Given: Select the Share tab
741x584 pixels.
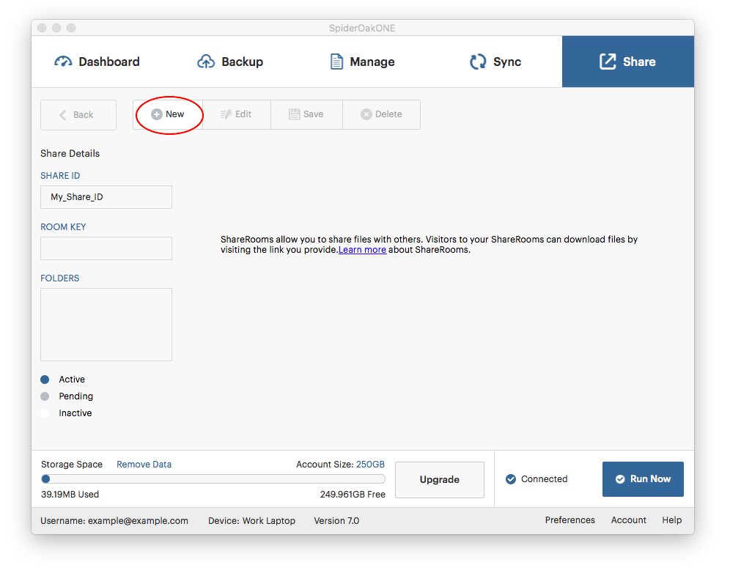Looking at the screenshot, I should coord(628,62).
